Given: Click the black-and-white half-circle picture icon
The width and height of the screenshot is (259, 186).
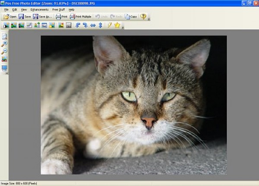Looking at the screenshot, I should coord(6,25).
